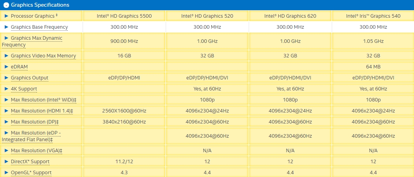Open the DirectX Support link

click(x=30, y=162)
